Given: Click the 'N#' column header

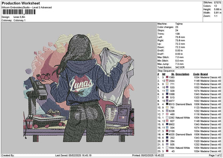Looking at the screenshot, I should pos(164,74).
